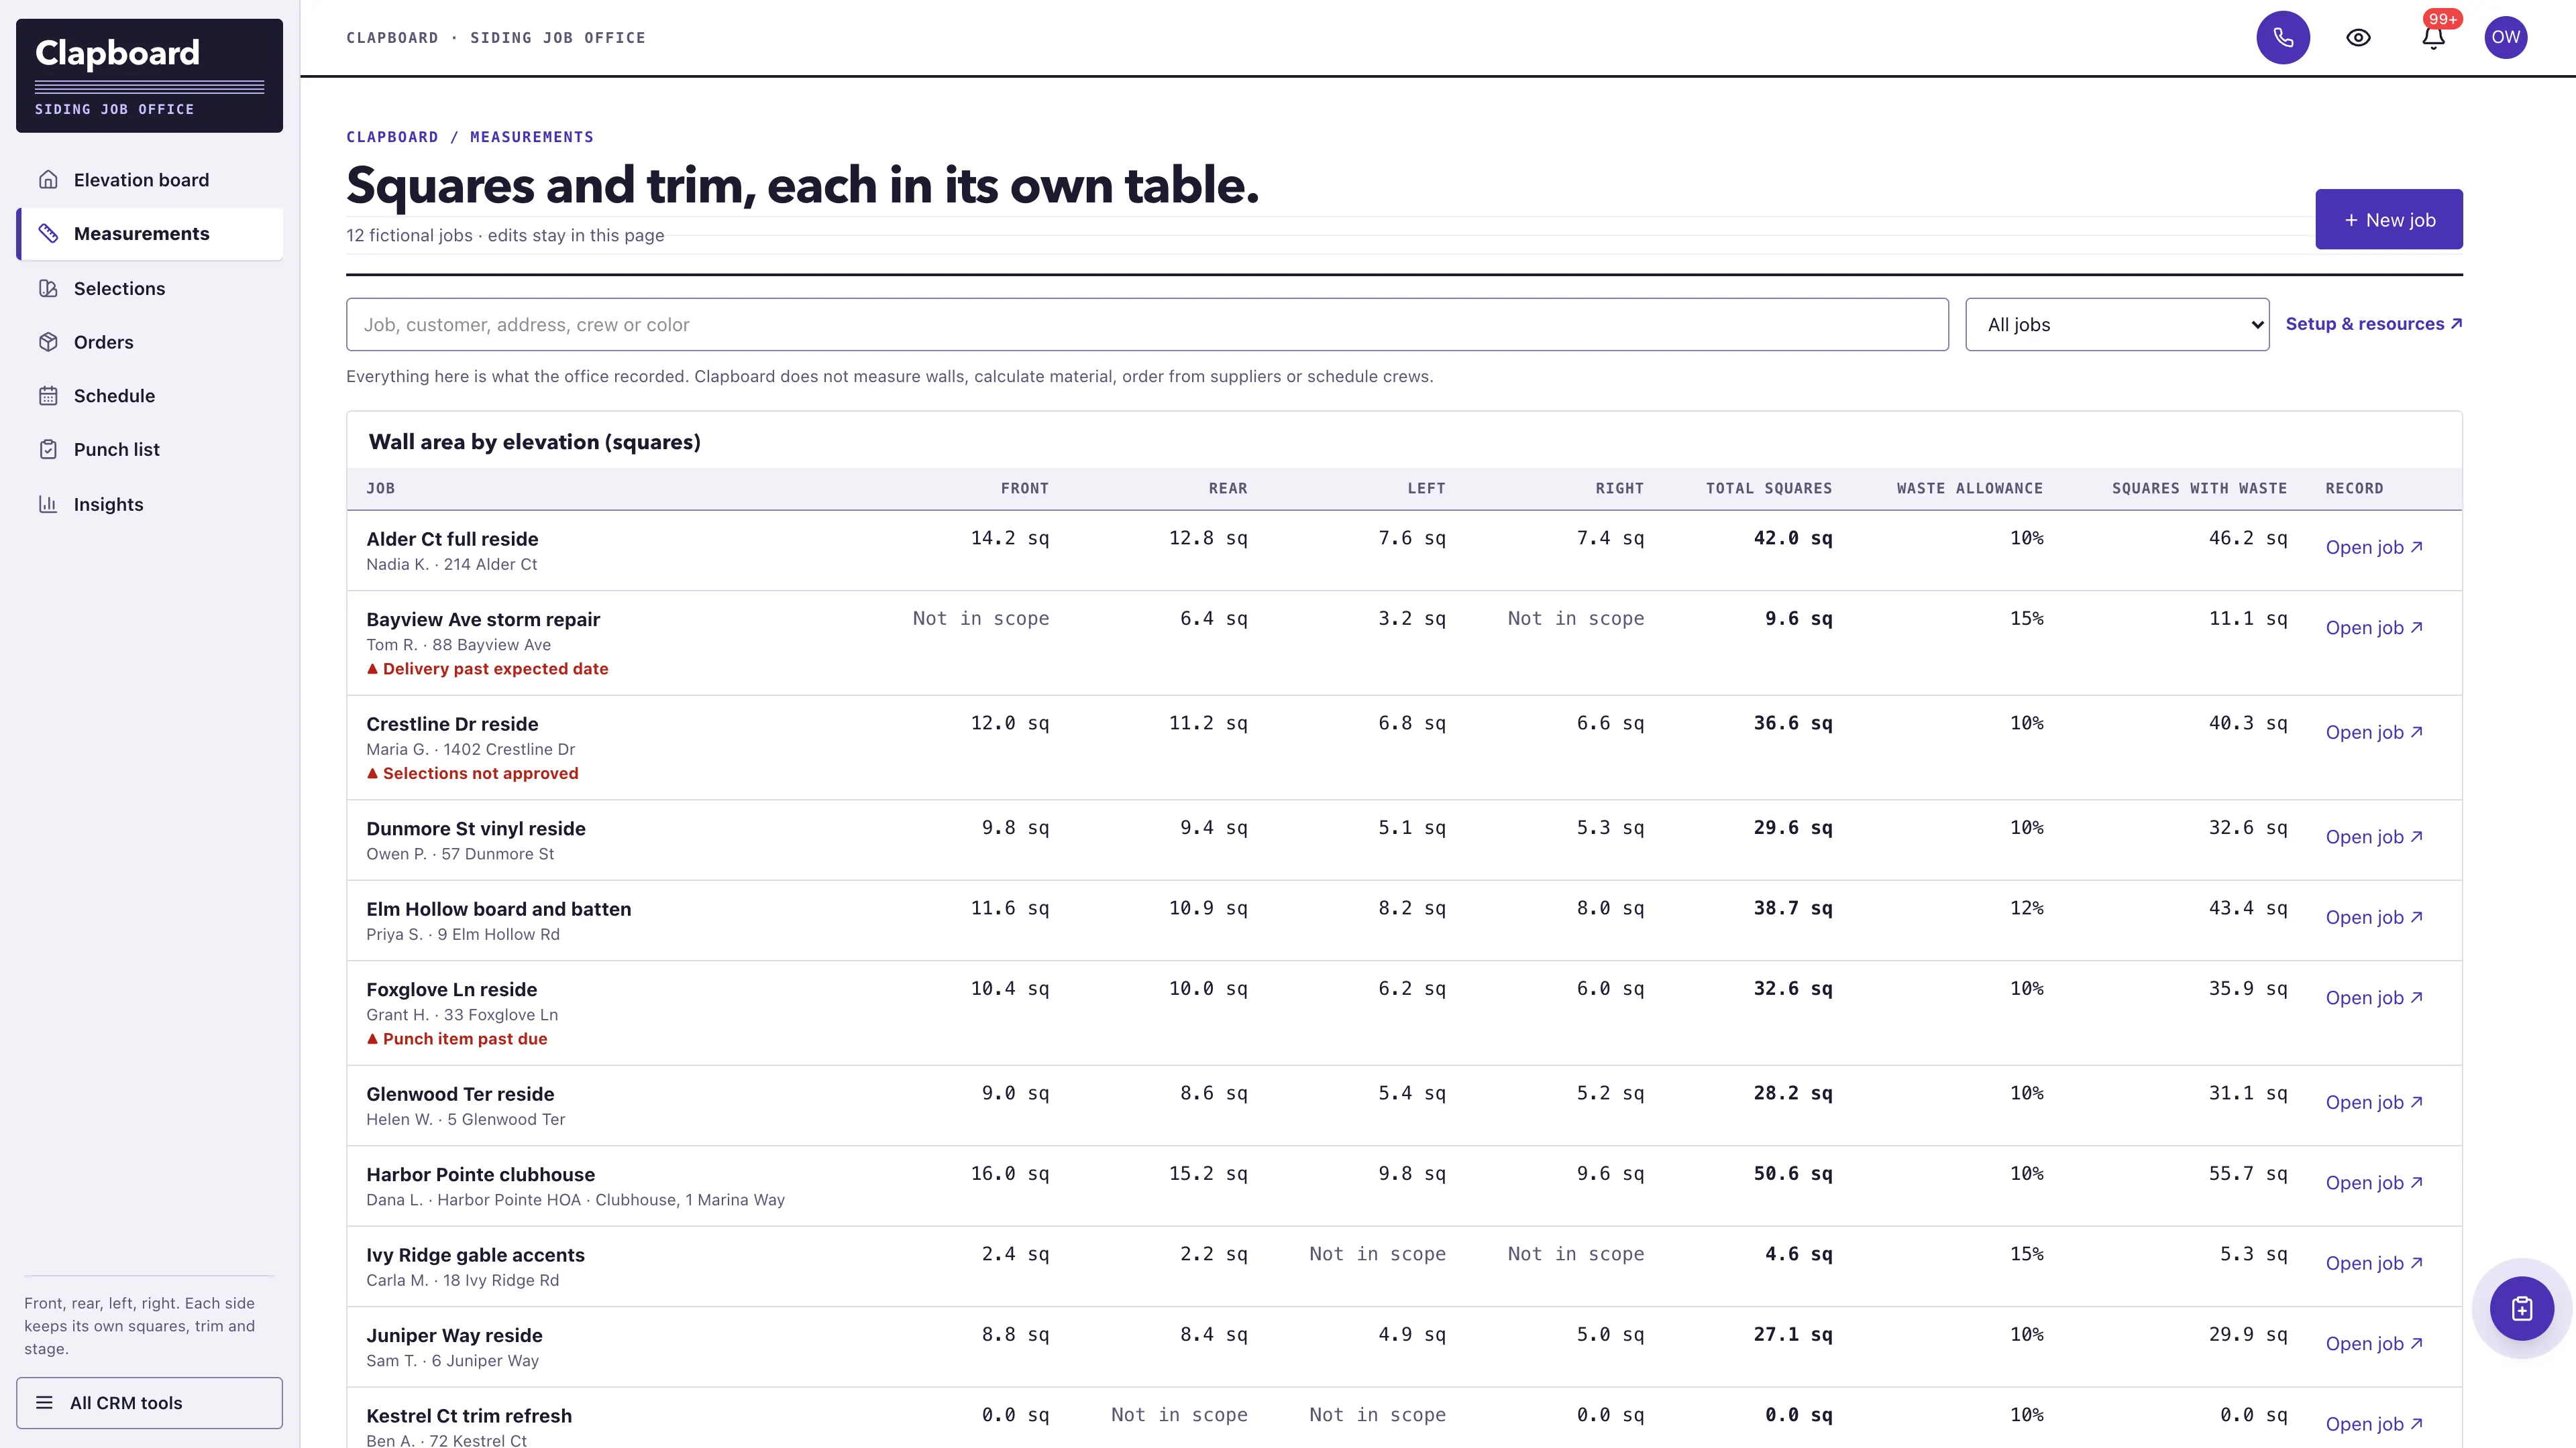Click the Orders box icon
This screenshot has height=1448, width=2576.
point(48,342)
